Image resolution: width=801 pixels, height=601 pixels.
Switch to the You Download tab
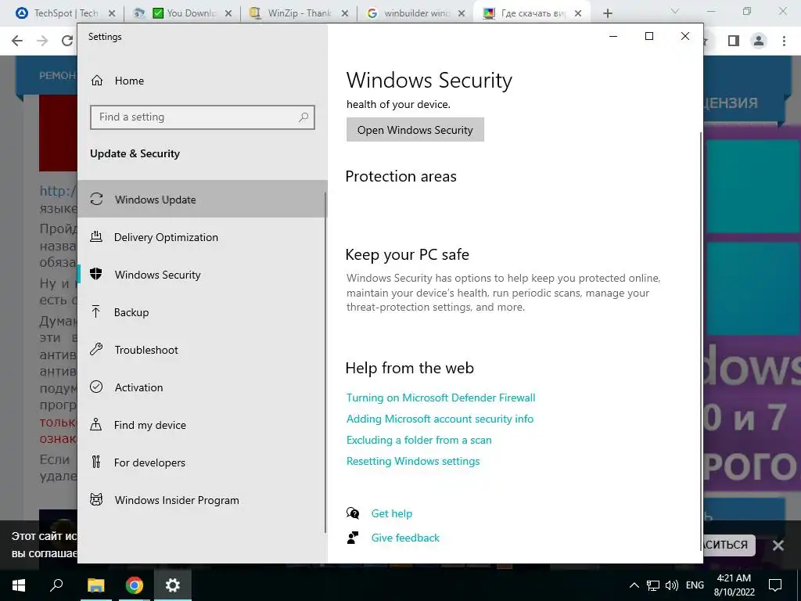click(x=182, y=13)
